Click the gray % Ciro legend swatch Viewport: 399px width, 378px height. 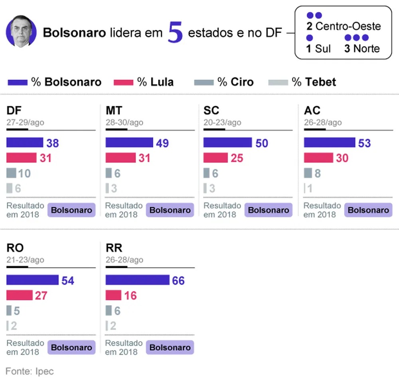204,83
